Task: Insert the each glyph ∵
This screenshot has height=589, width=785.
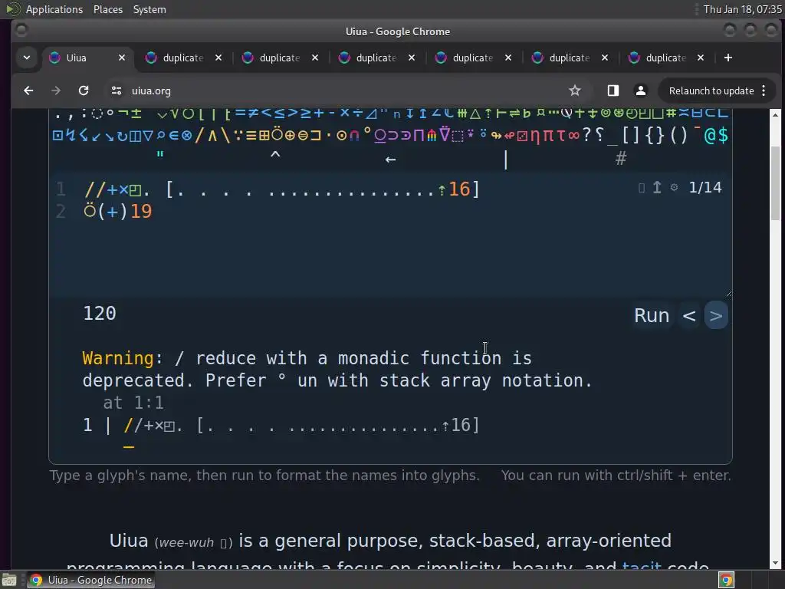Action: [x=238, y=135]
